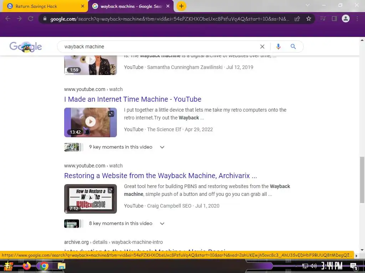This screenshot has width=365, height=273.
Task: Click the scrollbar down arrow
Action: (362, 250)
